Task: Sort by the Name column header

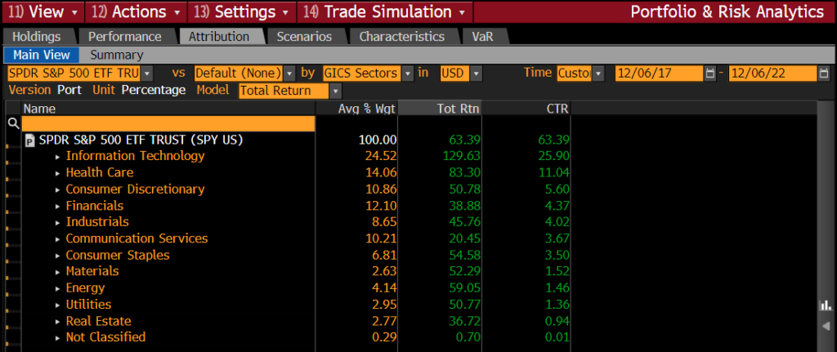Action: 168,109
